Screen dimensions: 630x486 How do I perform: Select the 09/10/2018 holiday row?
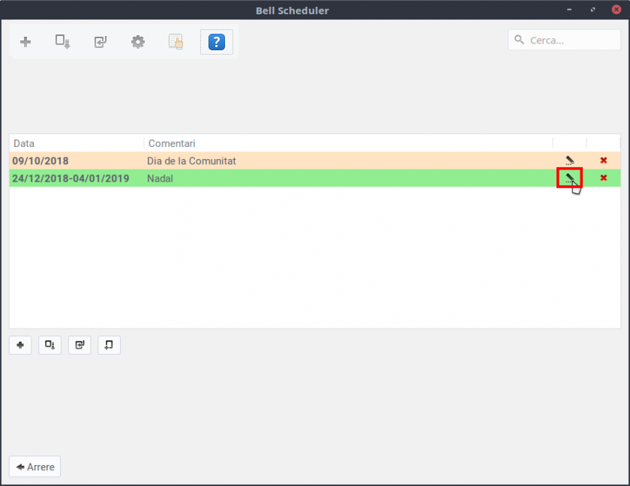(40, 160)
